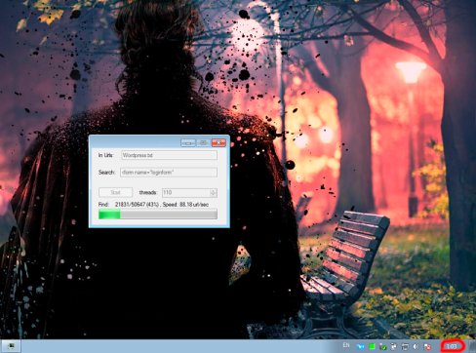
Task: Select the threads value field
Action: 186,193
